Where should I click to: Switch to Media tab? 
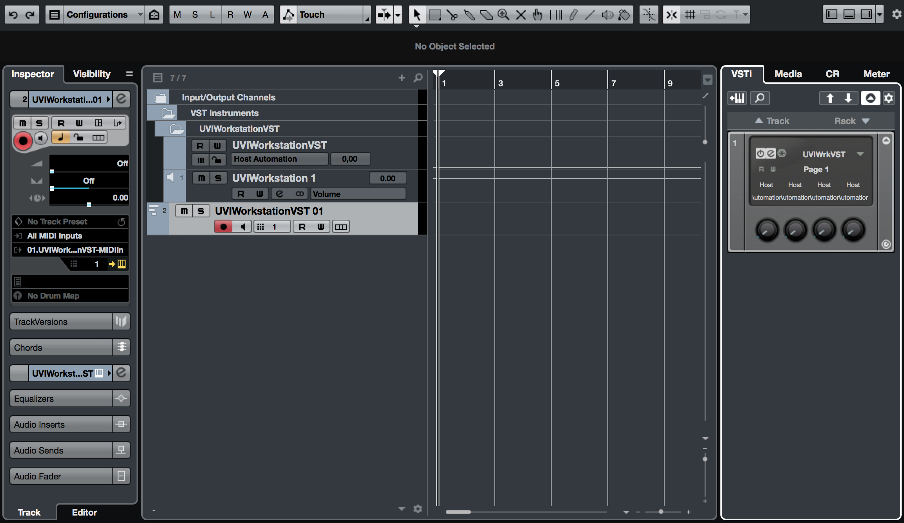click(x=788, y=74)
